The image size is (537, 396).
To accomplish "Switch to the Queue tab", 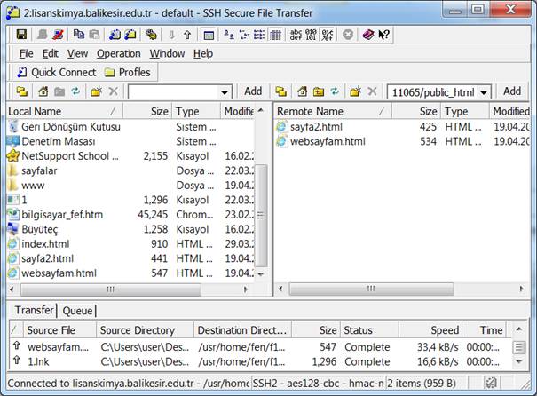I will pyautogui.click(x=76, y=311).
